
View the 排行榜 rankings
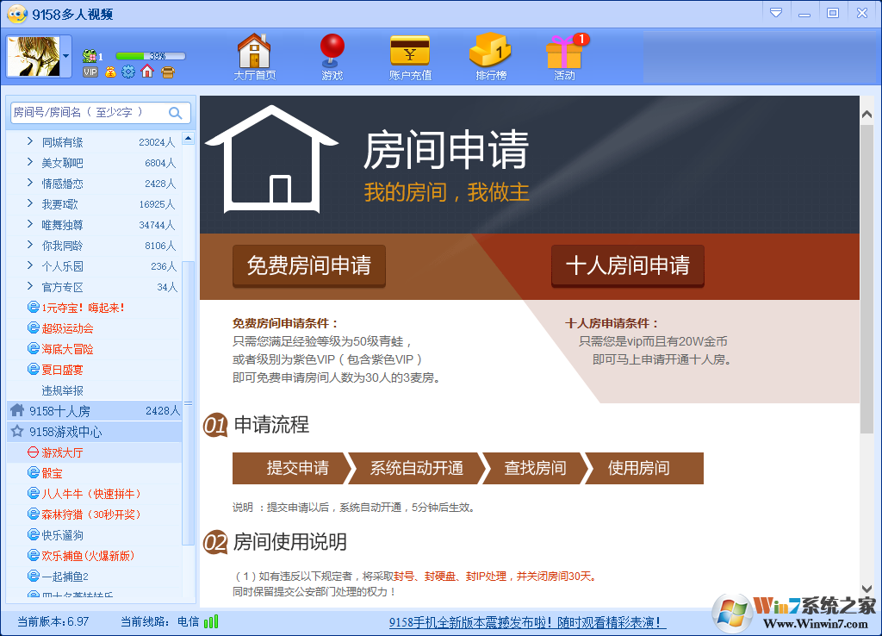488,55
